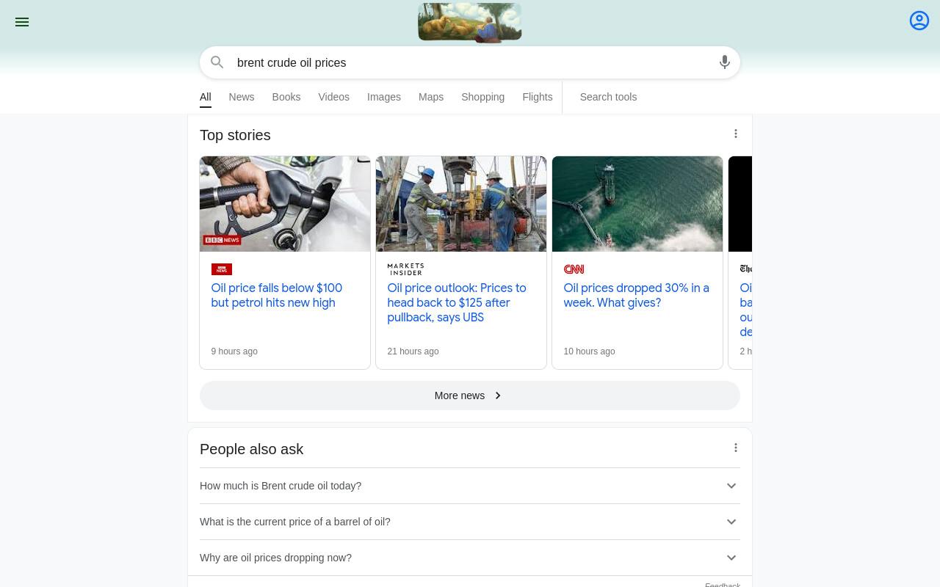Click the CNN source logo

574,269
